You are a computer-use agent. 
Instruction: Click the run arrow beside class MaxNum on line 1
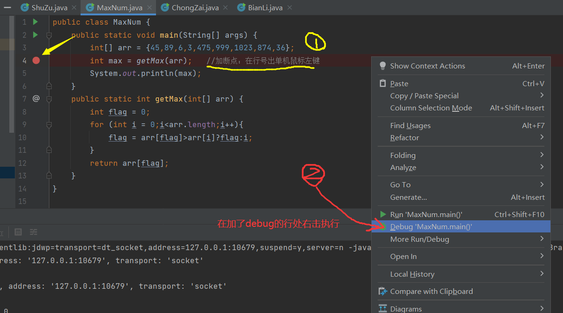(35, 22)
